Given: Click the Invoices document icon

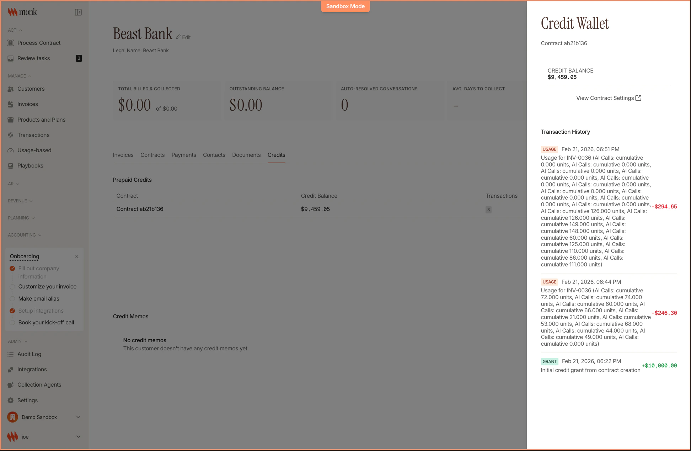Looking at the screenshot, I should point(11,104).
